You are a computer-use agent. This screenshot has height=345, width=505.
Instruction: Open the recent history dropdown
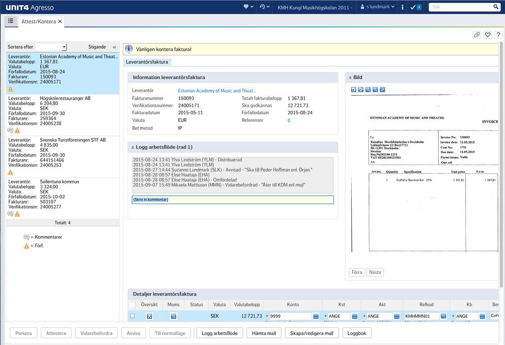pyautogui.click(x=264, y=7)
